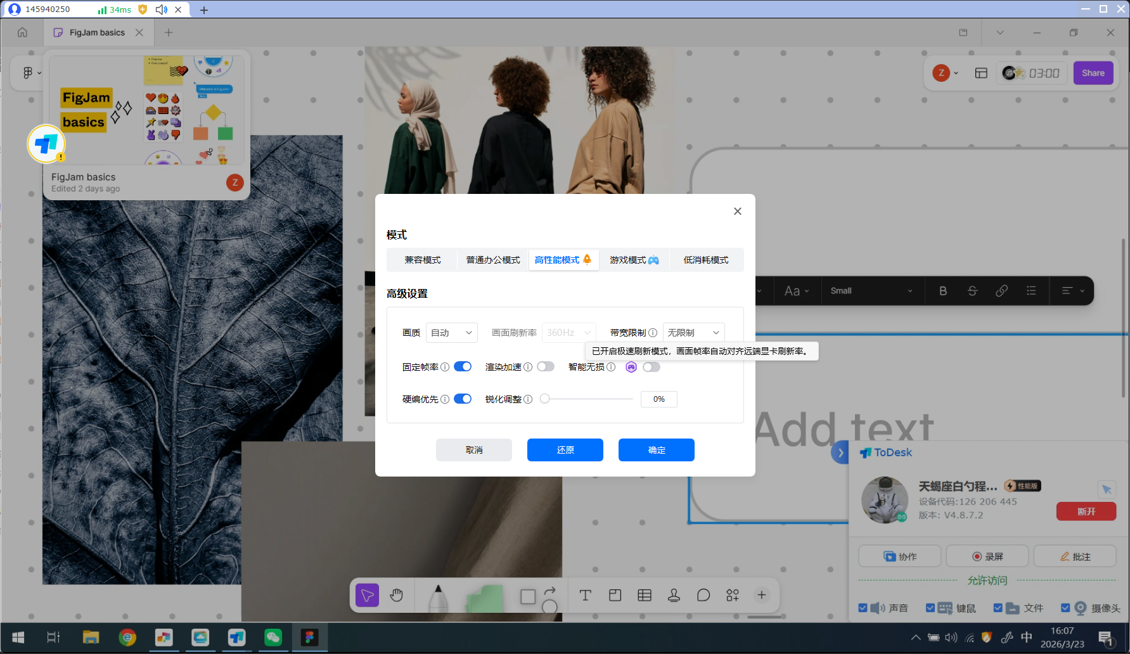Open the stamp tool
This screenshot has width=1130, height=654.
674,595
